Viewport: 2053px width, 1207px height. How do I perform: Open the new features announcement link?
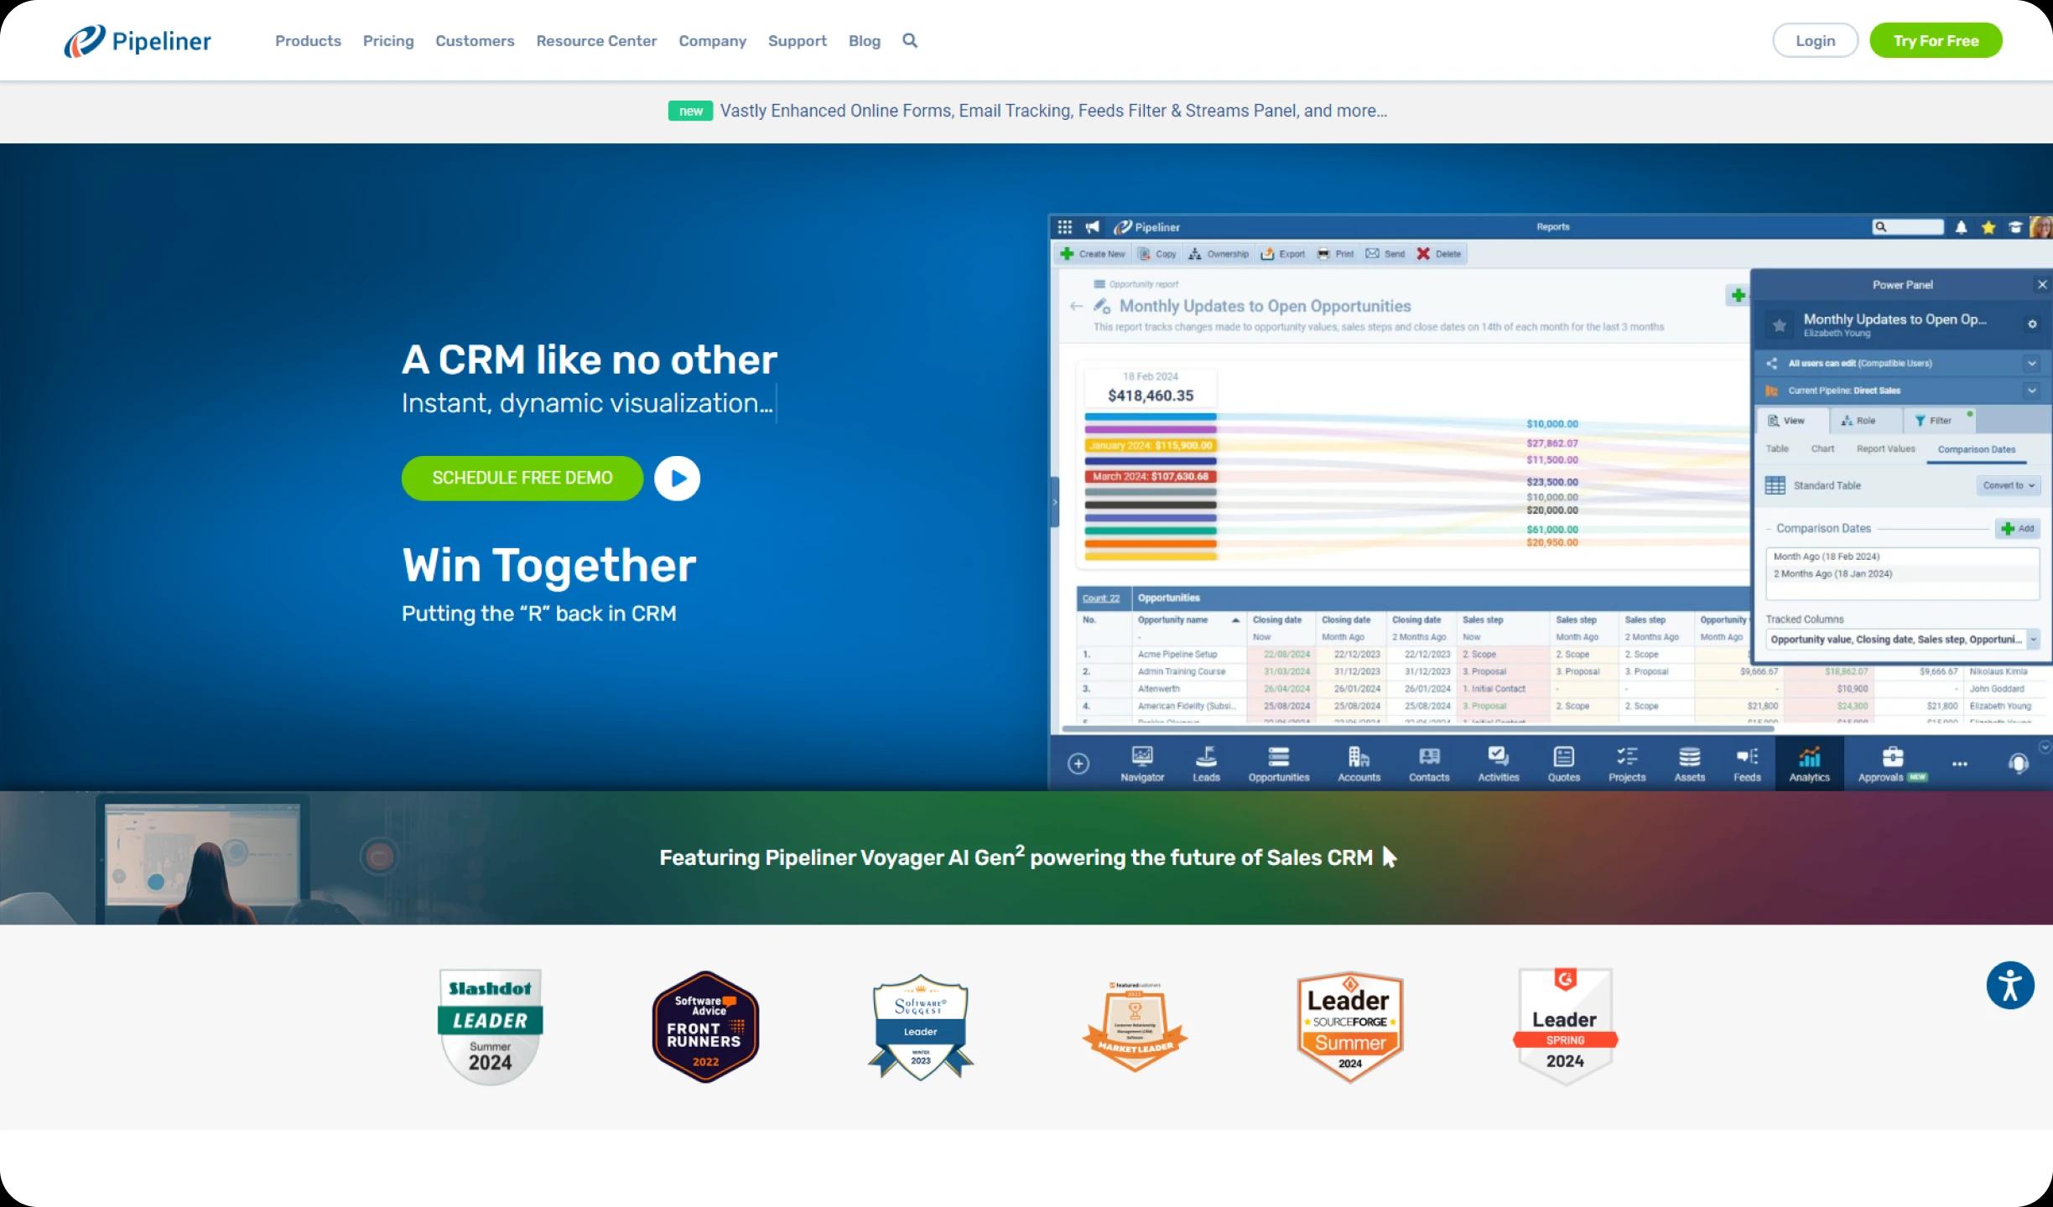[x=1053, y=111]
